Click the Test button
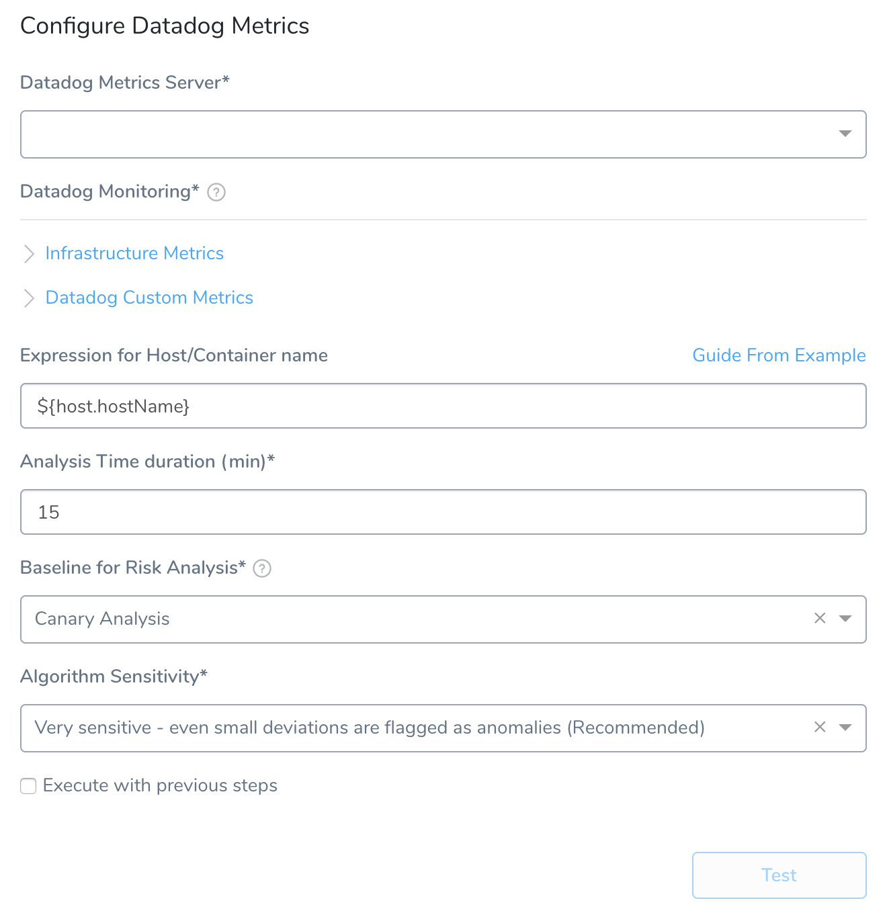 tap(779, 875)
